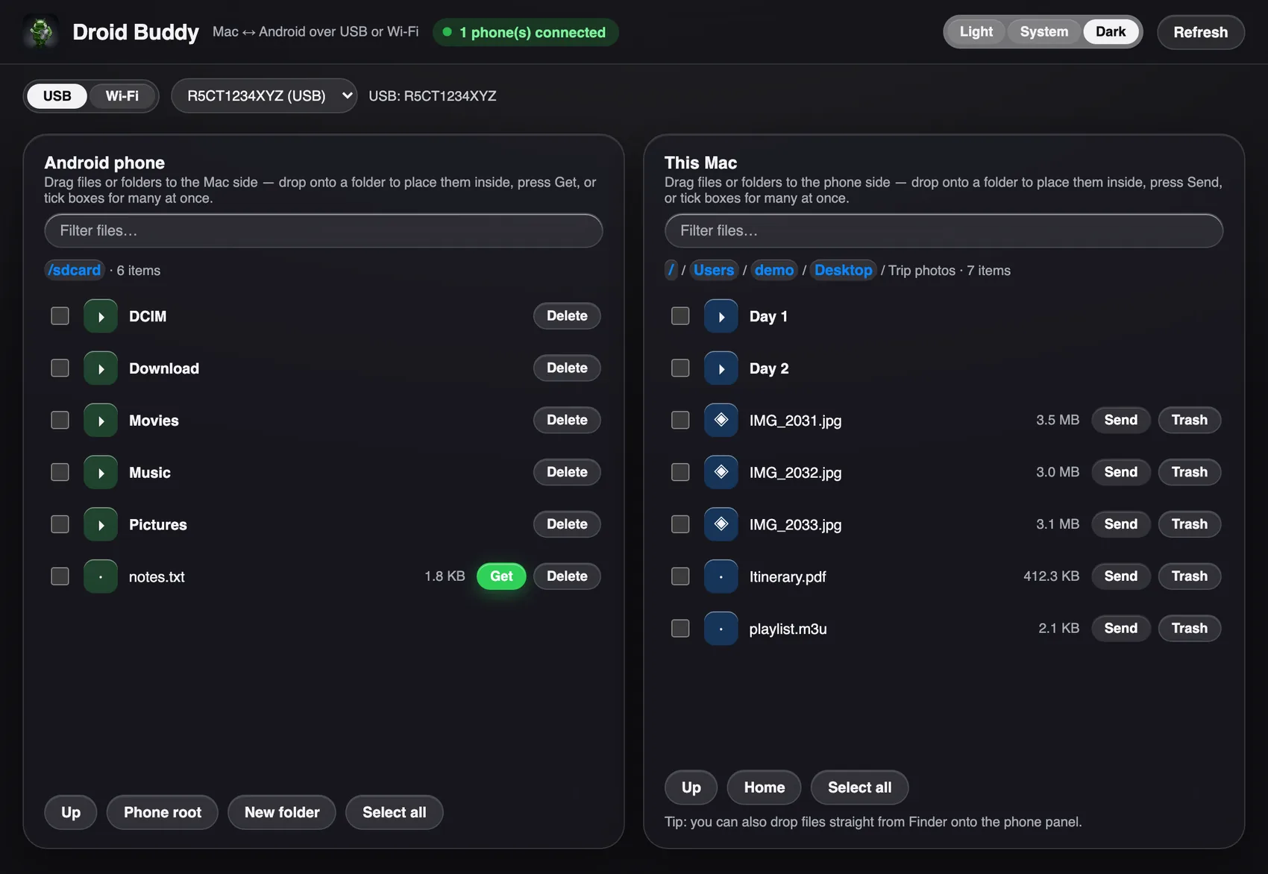The image size is (1268, 874).
Task: Open the Pictures folder icon
Action: [x=101, y=525]
